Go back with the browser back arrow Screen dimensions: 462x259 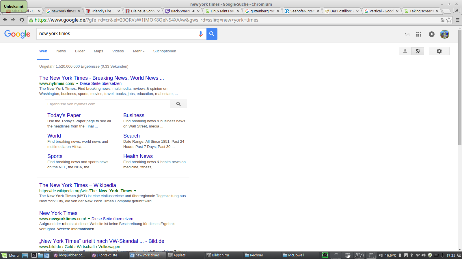(5, 20)
